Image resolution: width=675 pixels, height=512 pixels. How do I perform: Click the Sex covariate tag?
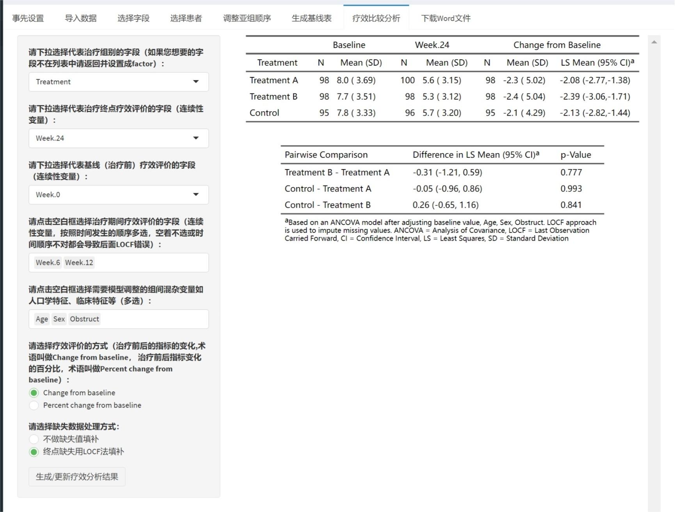tap(59, 319)
